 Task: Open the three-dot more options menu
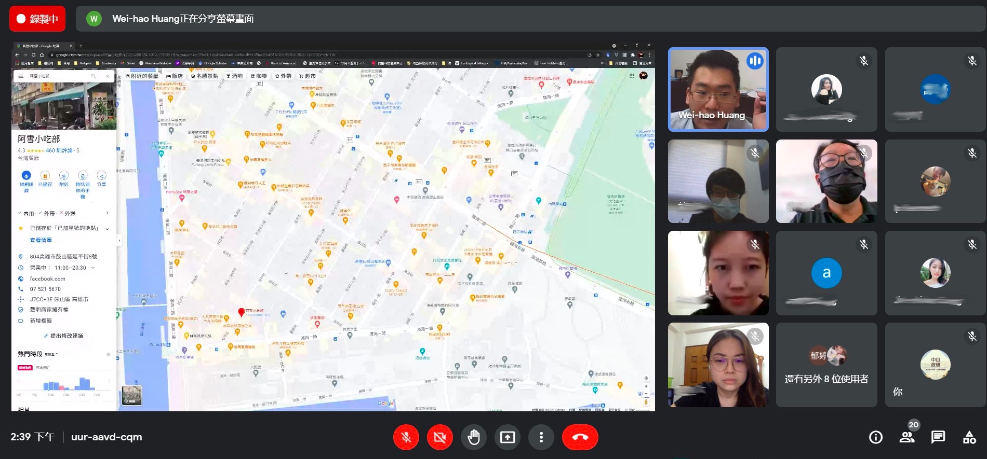pyautogui.click(x=541, y=437)
